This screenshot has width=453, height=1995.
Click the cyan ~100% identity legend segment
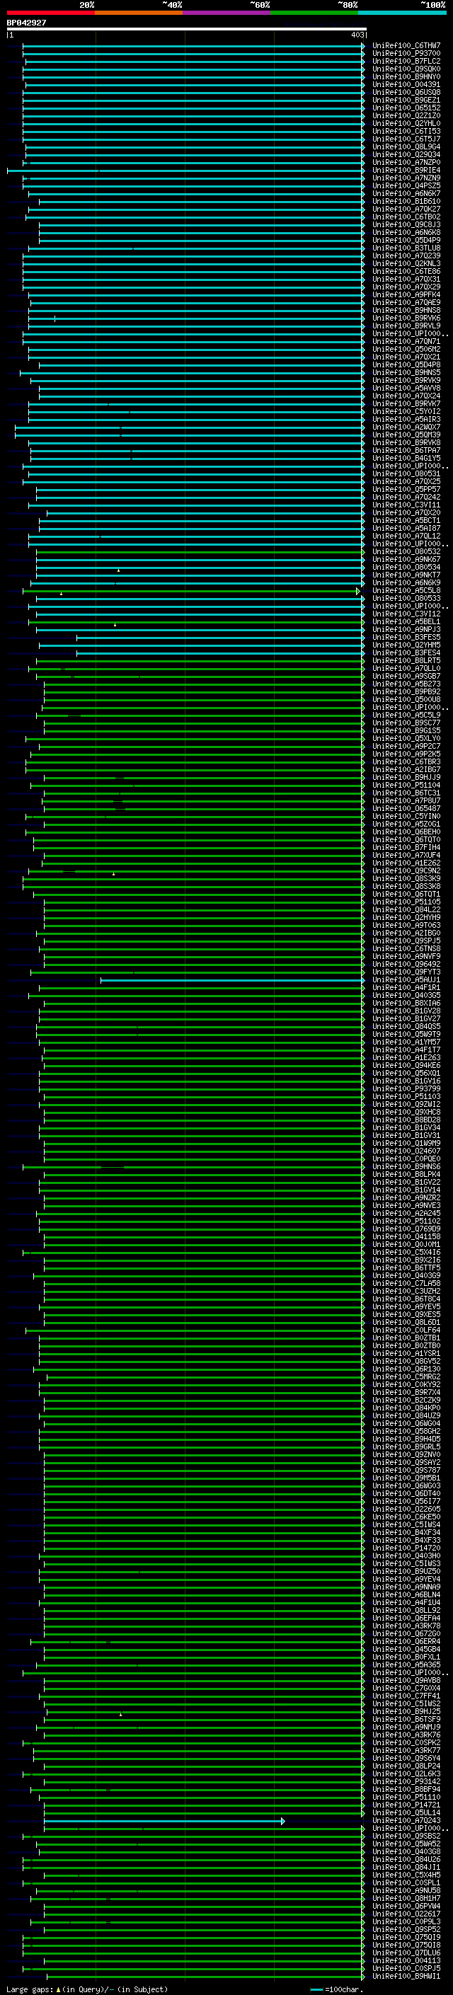402,13
